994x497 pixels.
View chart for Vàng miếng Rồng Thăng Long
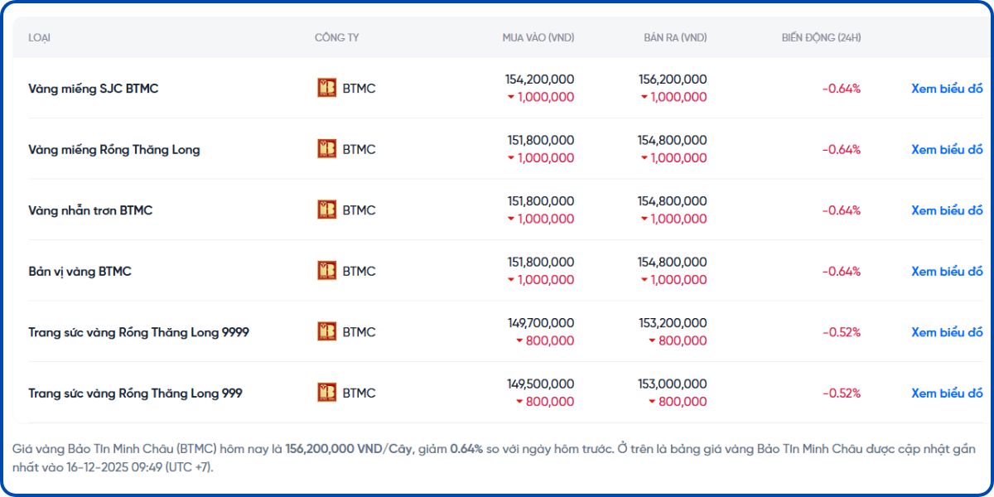click(x=947, y=150)
